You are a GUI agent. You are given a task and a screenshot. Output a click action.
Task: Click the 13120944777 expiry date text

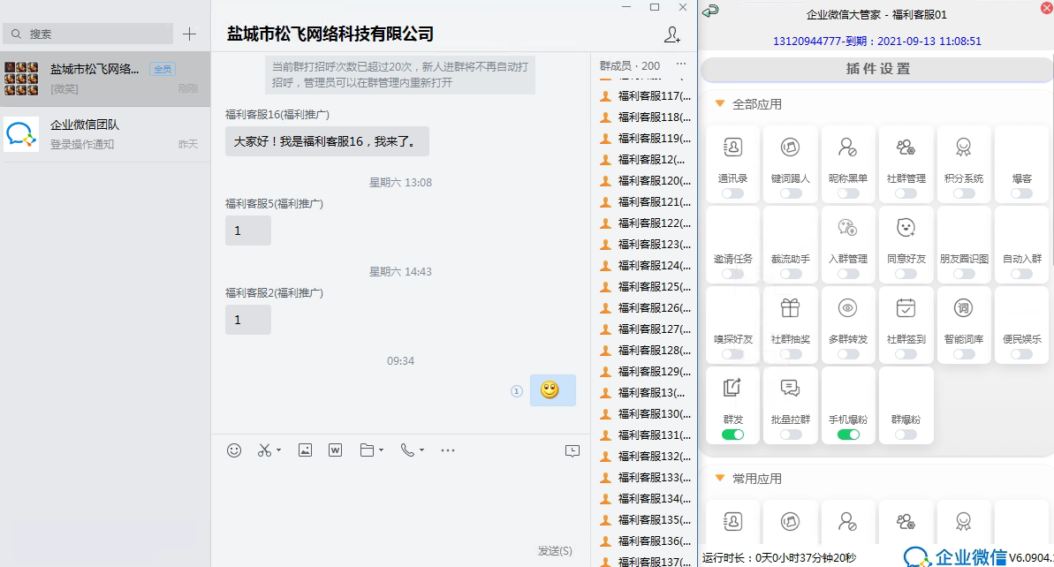coord(876,41)
